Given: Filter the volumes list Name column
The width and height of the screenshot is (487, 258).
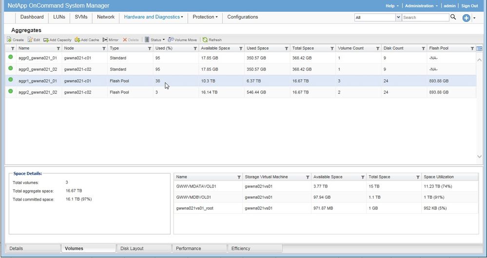Looking at the screenshot, I should tap(239, 177).
